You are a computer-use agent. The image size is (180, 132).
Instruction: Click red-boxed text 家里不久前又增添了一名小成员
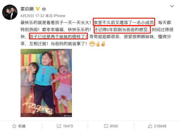(x=124, y=23)
